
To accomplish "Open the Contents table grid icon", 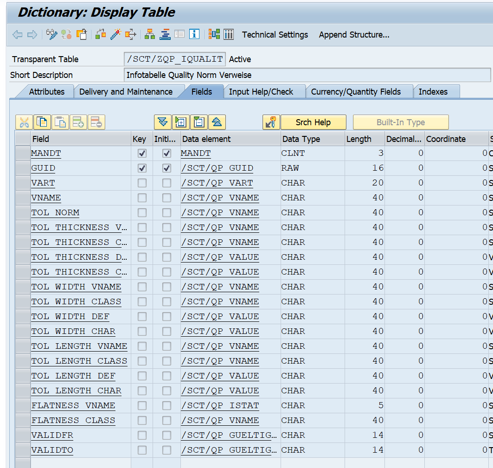I will (x=229, y=34).
